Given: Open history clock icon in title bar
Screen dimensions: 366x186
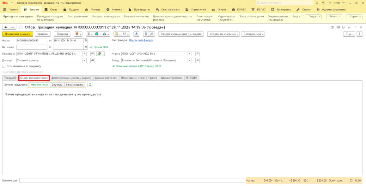Looking at the screenshot, I should click(x=323, y=3).
